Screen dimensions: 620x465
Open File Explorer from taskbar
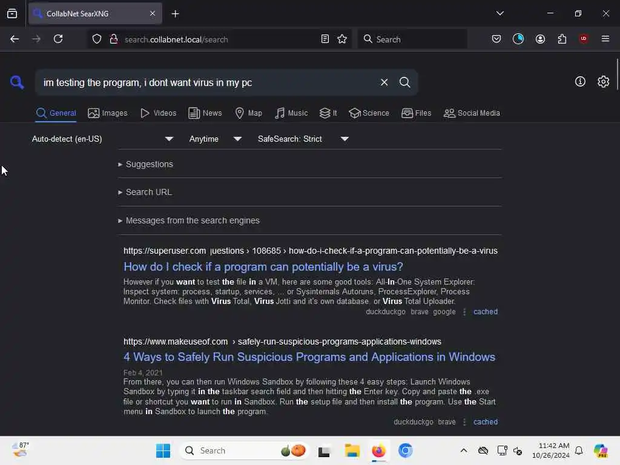(x=352, y=450)
